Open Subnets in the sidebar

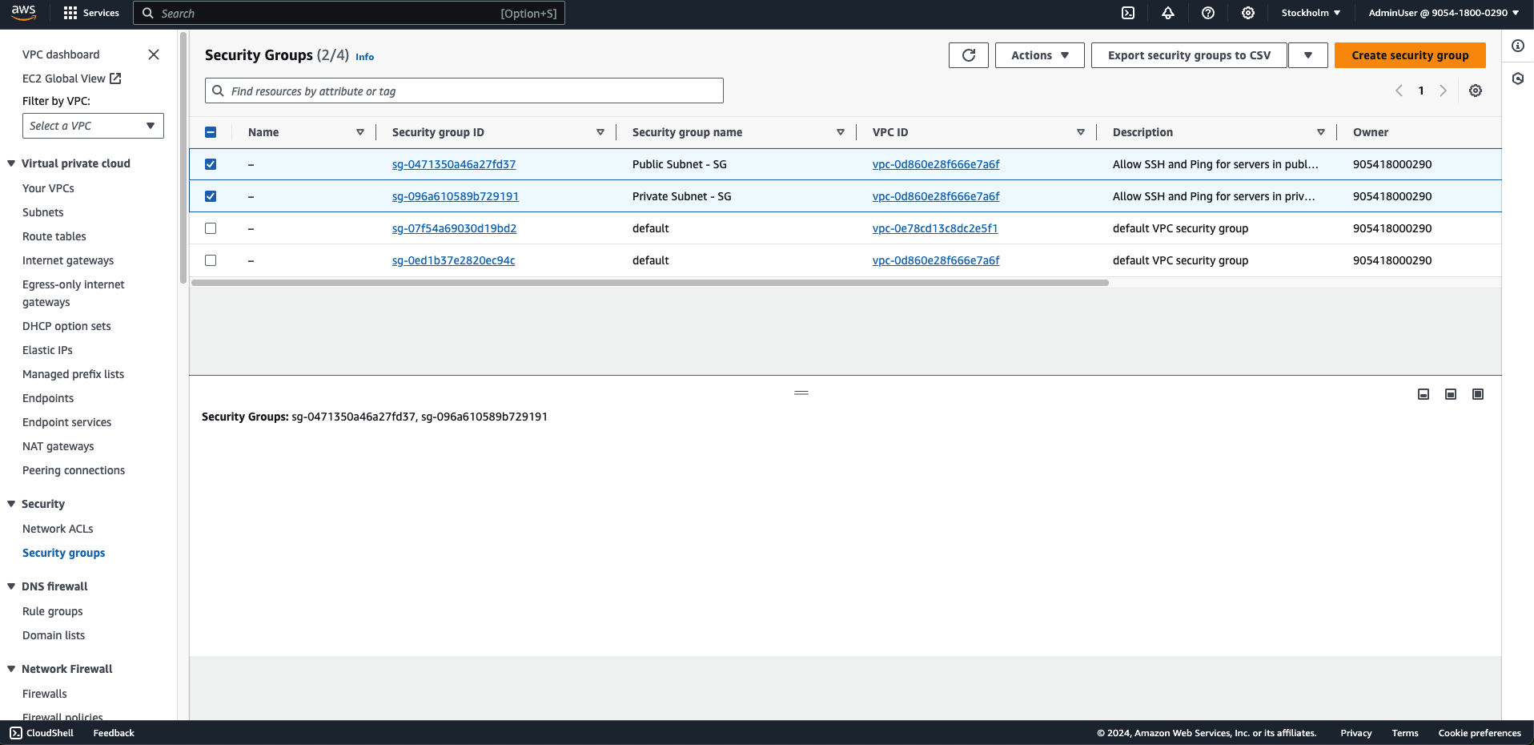tap(43, 212)
